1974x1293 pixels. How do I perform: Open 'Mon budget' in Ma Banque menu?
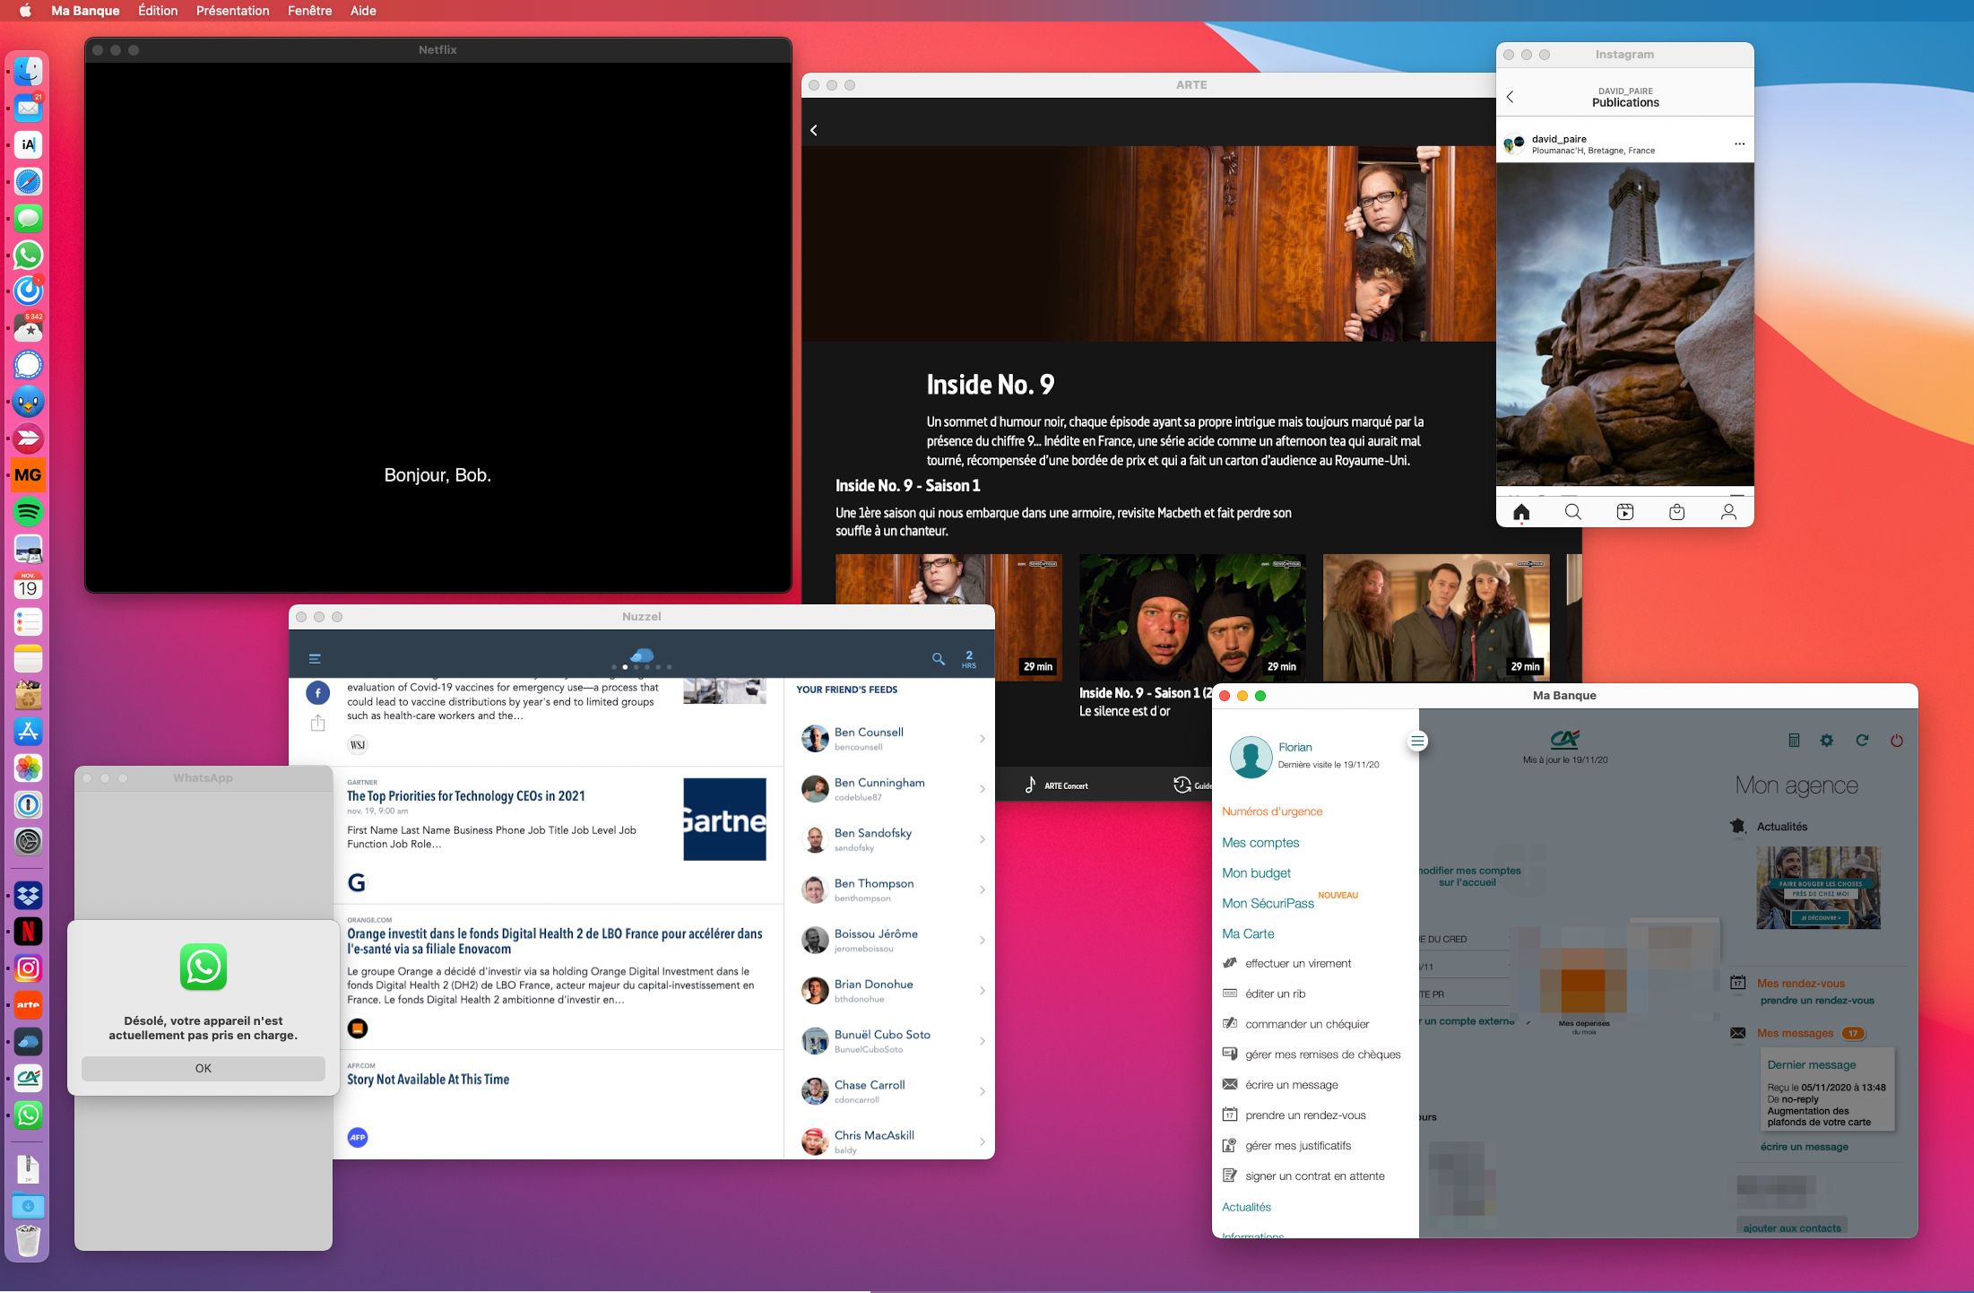point(1256,873)
